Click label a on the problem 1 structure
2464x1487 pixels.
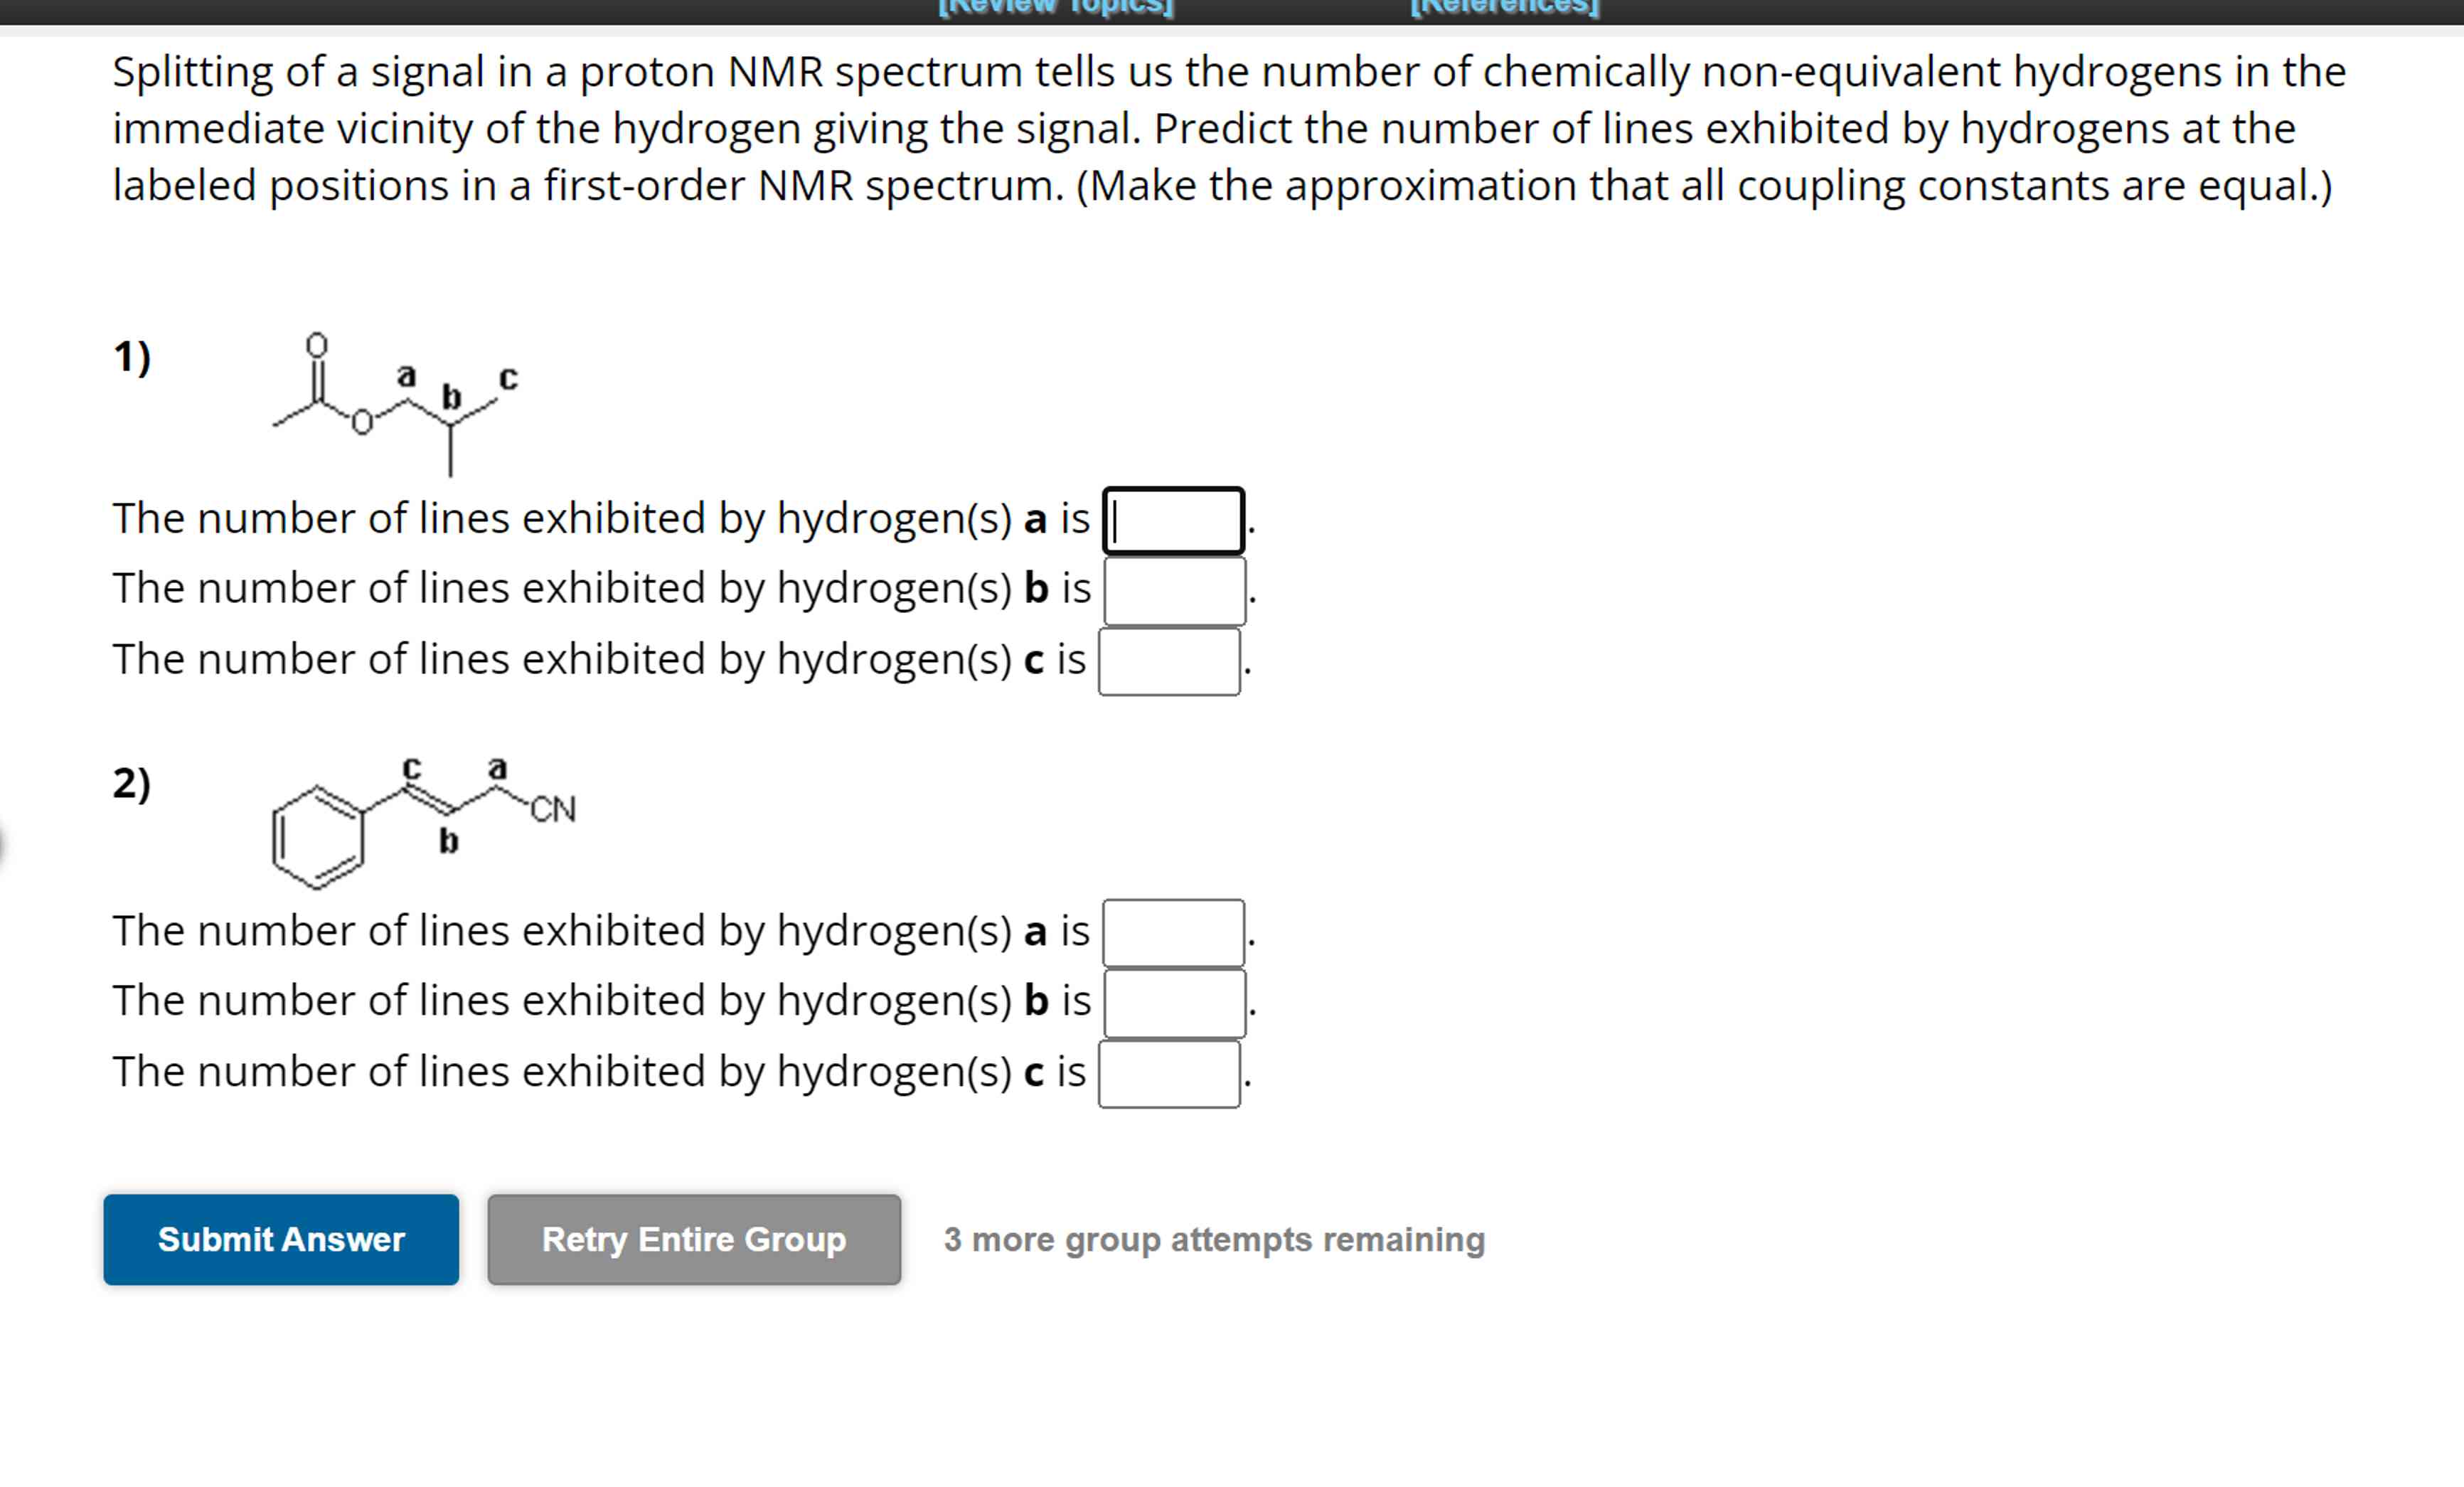(405, 377)
